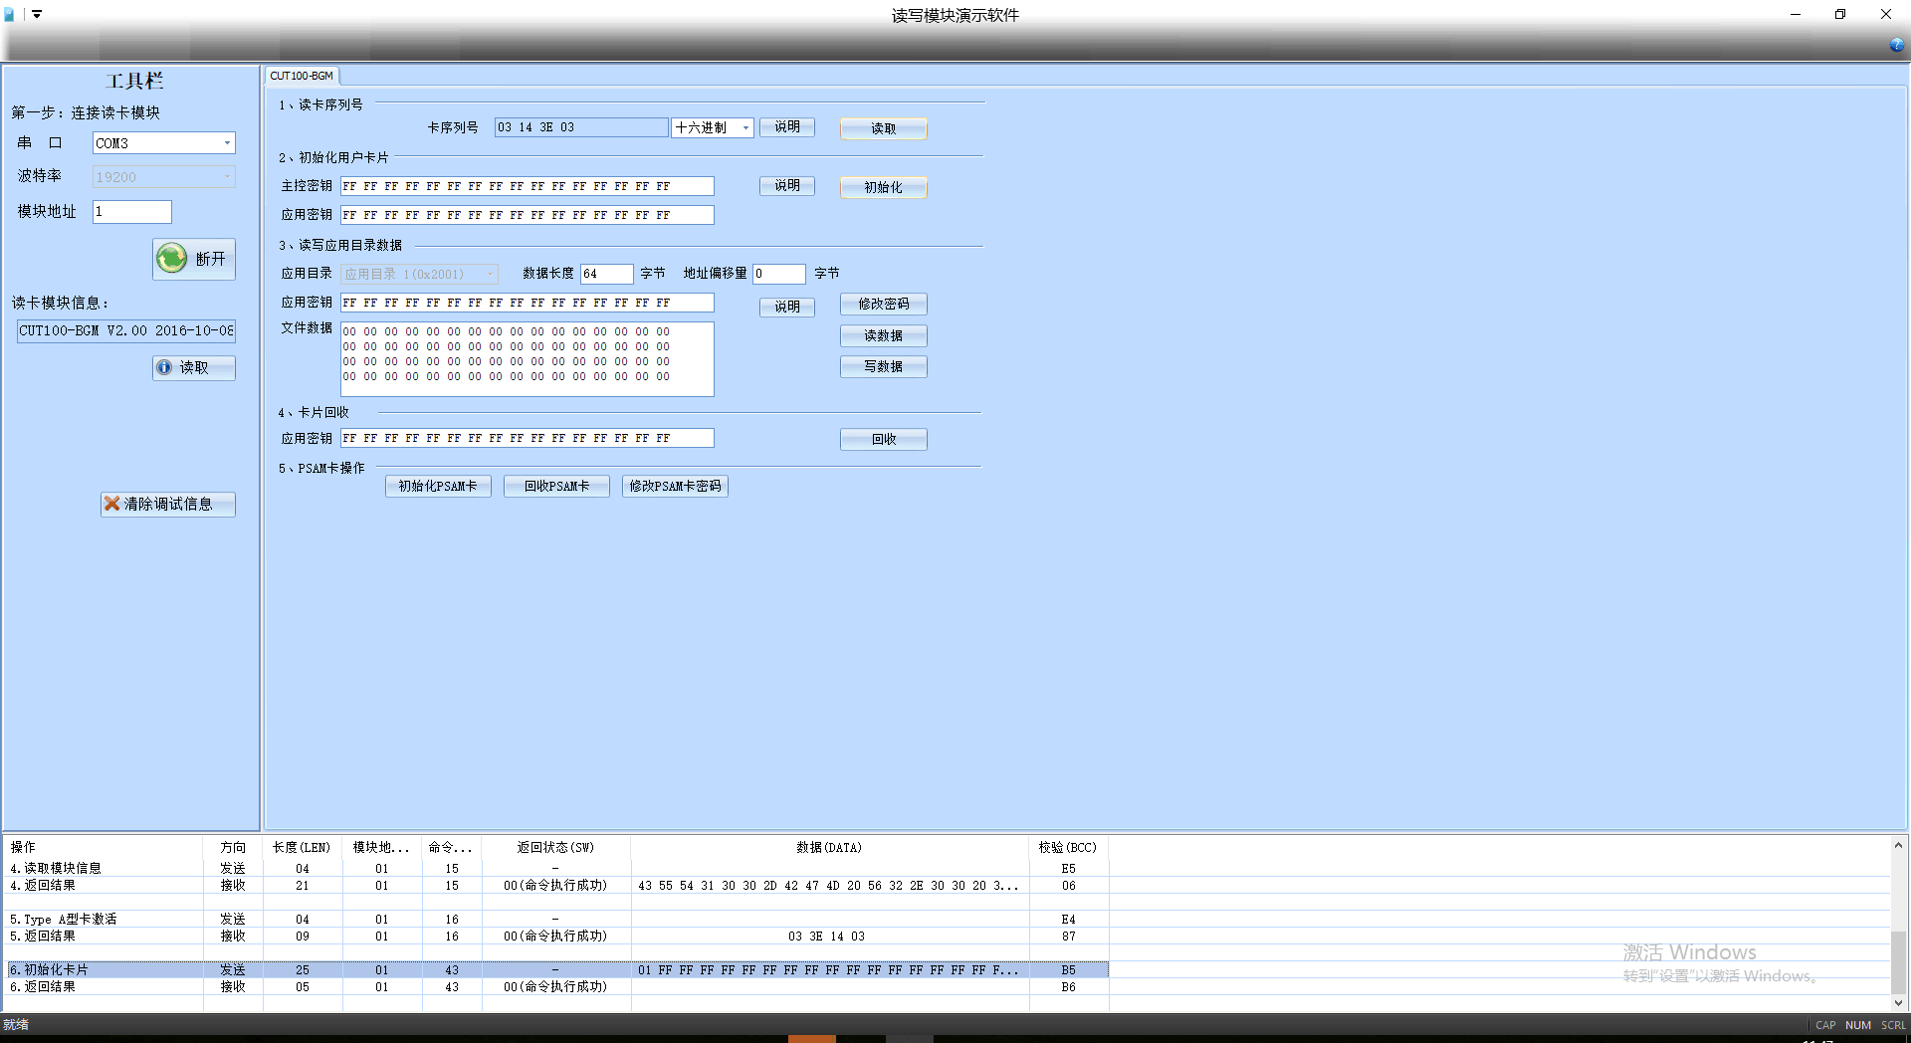The height and width of the screenshot is (1043, 1911).
Task: Click the 数据长度 field containing 64
Action: click(606, 274)
